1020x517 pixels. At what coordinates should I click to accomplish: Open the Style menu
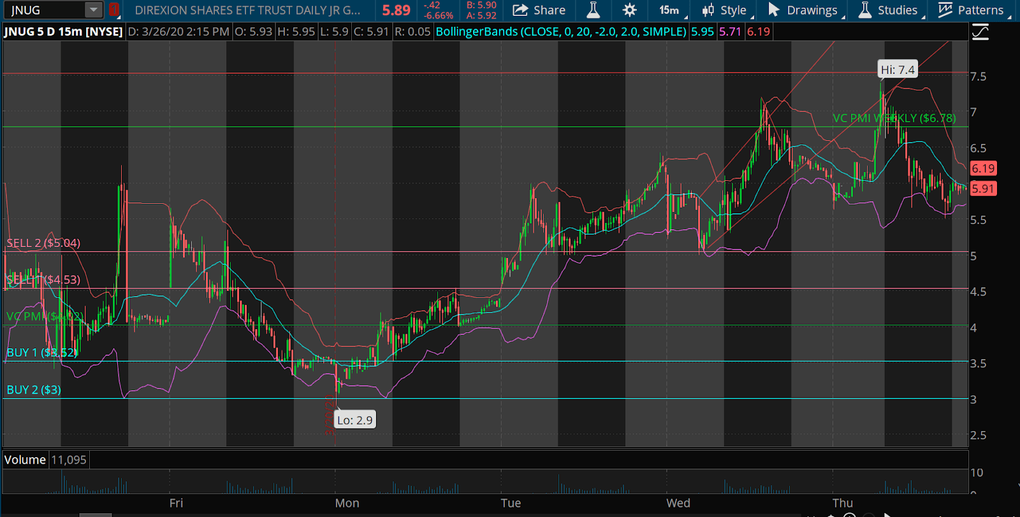[x=726, y=10]
